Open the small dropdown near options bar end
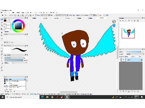Screen dimensions: 145x108 [x=91, y=15]
